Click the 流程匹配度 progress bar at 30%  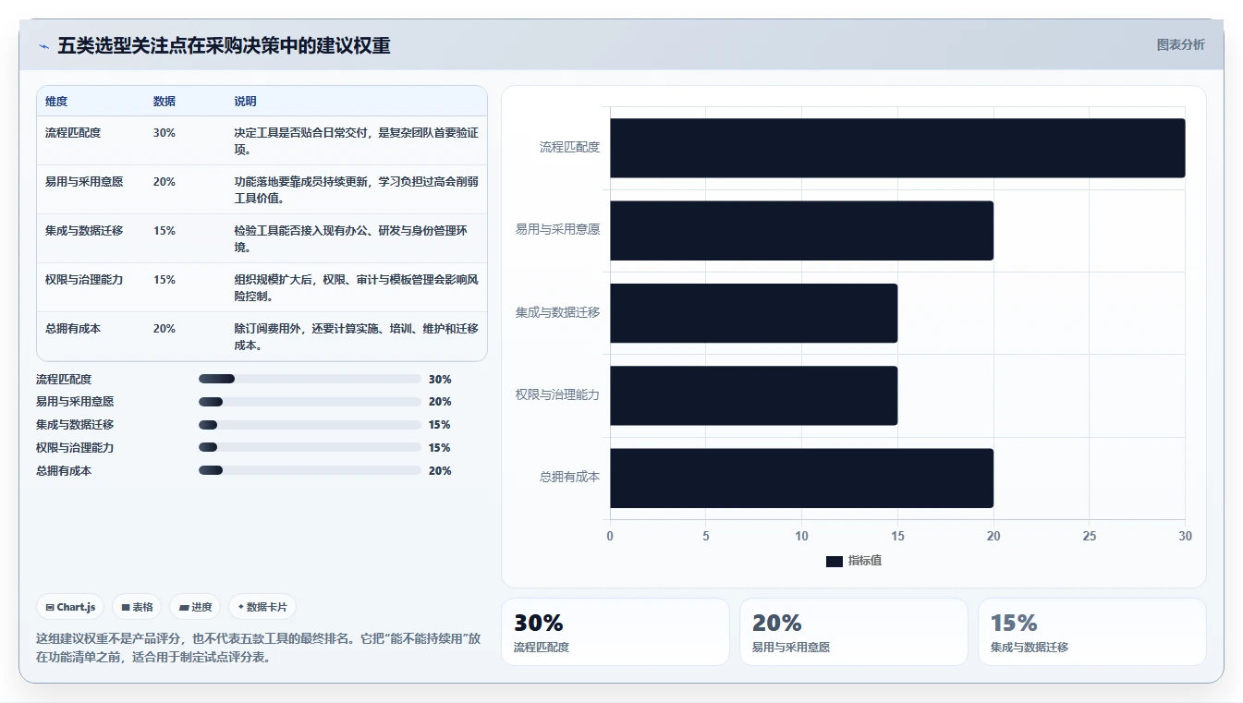pos(310,379)
